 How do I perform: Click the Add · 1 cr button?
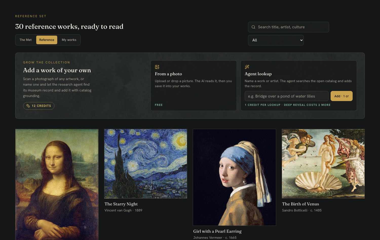click(x=341, y=96)
